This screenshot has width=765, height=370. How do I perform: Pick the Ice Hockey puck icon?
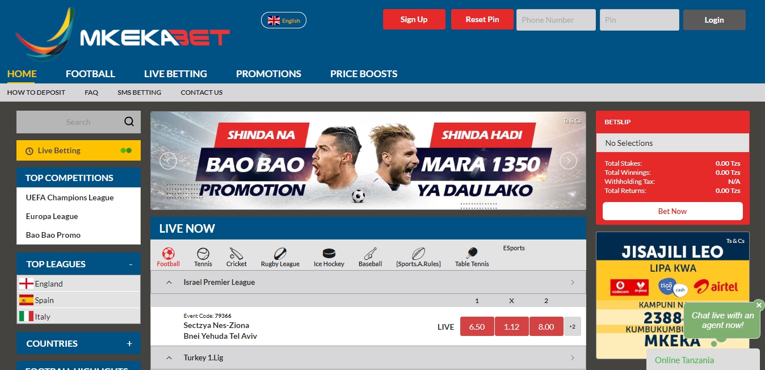click(329, 254)
